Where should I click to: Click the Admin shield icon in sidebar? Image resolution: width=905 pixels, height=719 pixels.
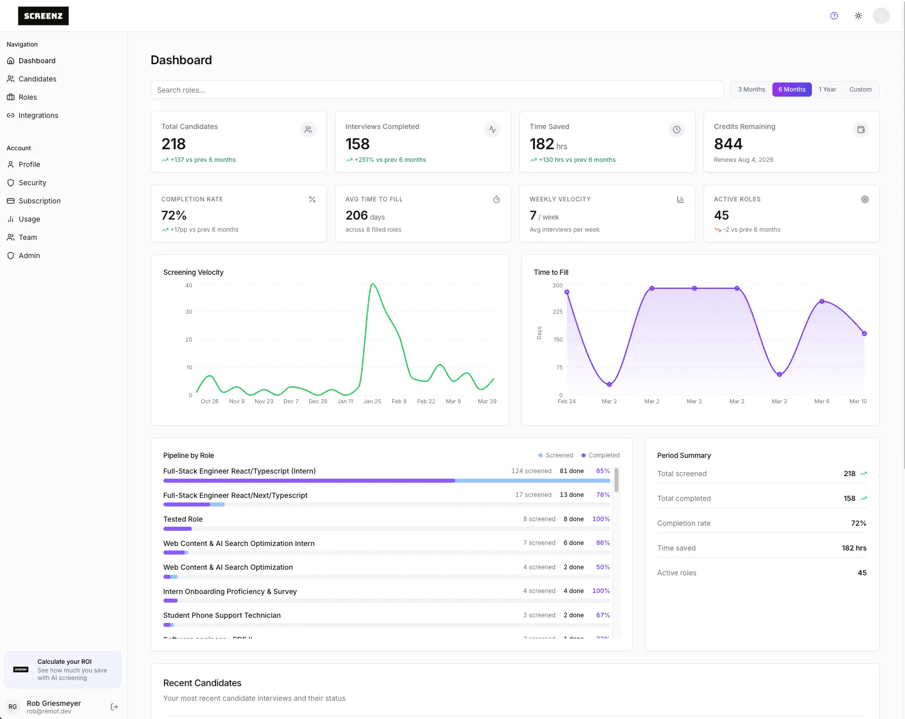point(11,256)
